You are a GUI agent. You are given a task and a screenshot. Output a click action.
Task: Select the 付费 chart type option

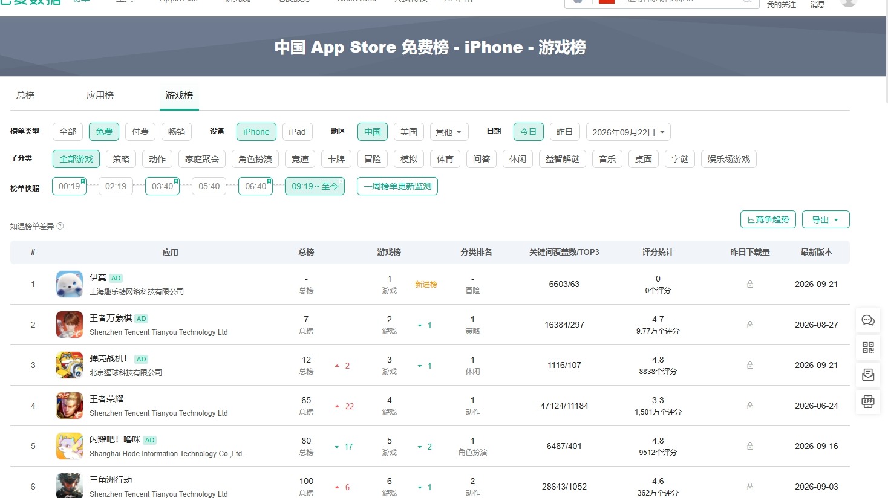pyautogui.click(x=140, y=132)
